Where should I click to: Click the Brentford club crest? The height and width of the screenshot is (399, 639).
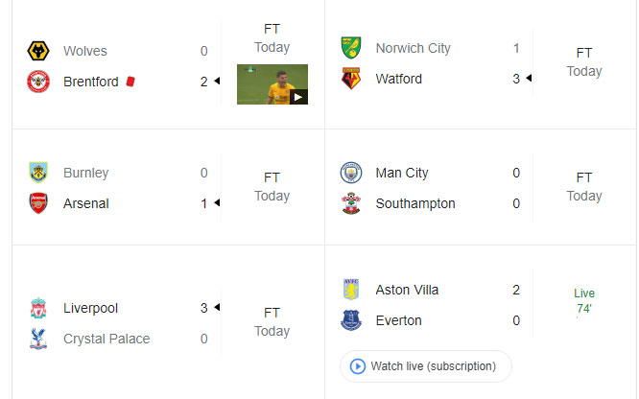(38, 82)
